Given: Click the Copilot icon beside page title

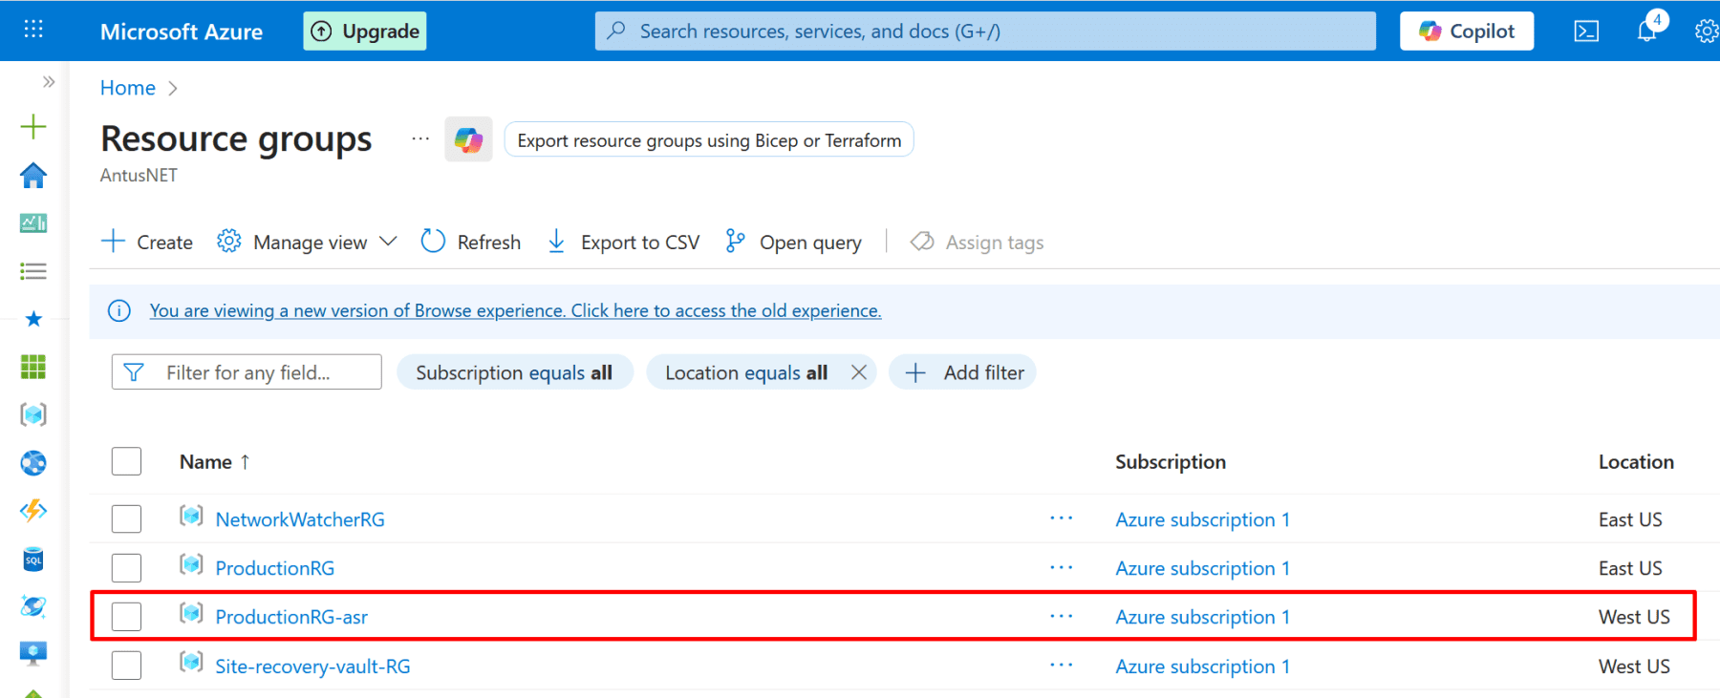Looking at the screenshot, I should pos(468,140).
